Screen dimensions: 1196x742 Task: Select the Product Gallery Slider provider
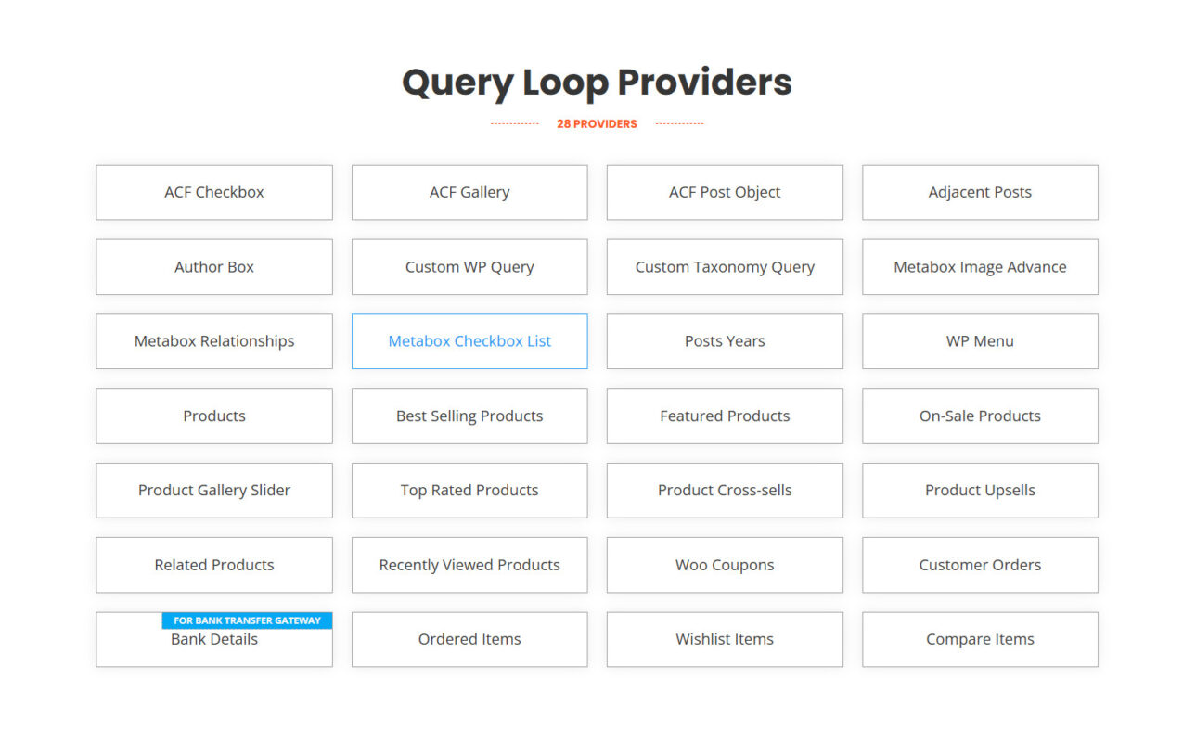[x=214, y=490]
